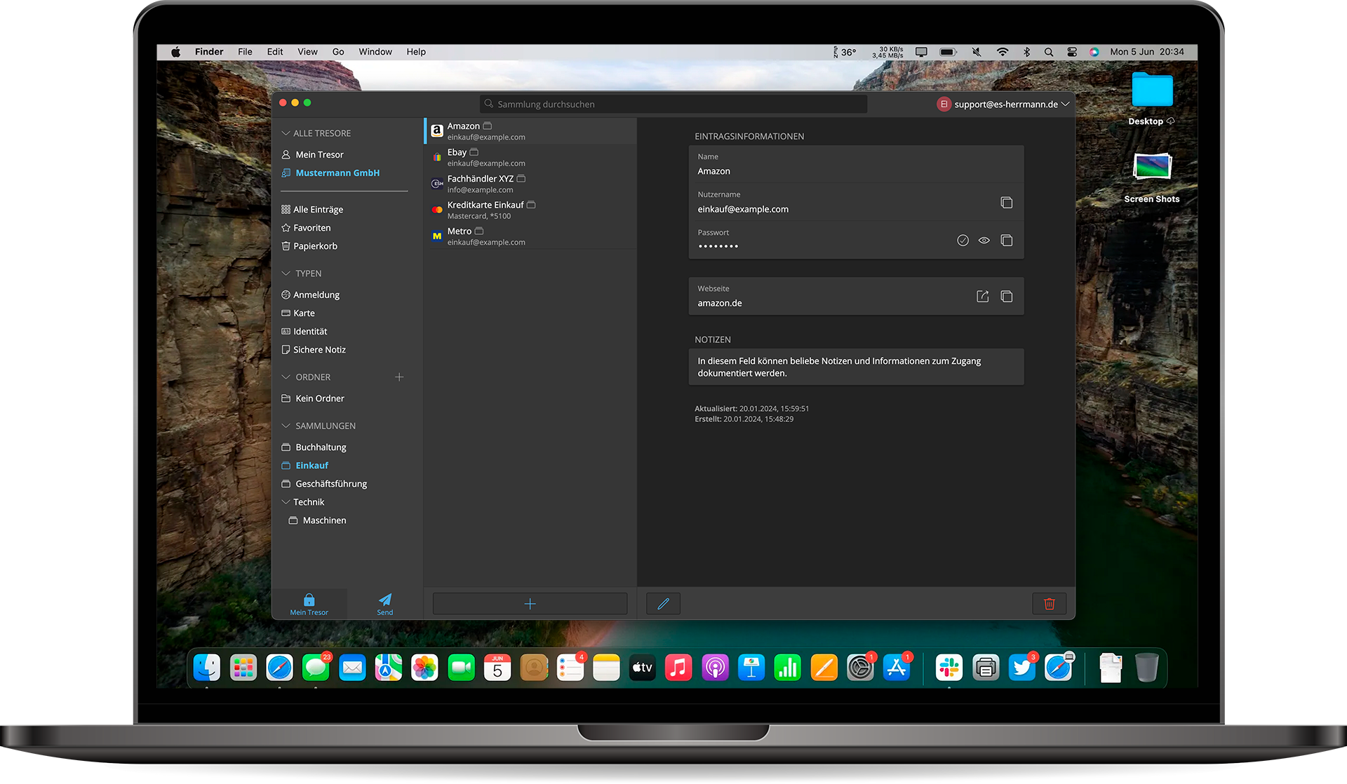Filter by Anmeldung type

tap(316, 295)
